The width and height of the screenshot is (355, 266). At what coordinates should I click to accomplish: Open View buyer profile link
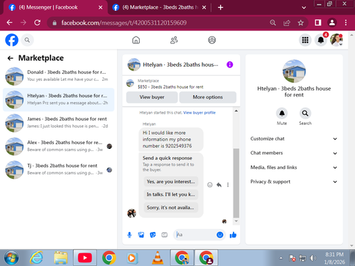coord(200,113)
